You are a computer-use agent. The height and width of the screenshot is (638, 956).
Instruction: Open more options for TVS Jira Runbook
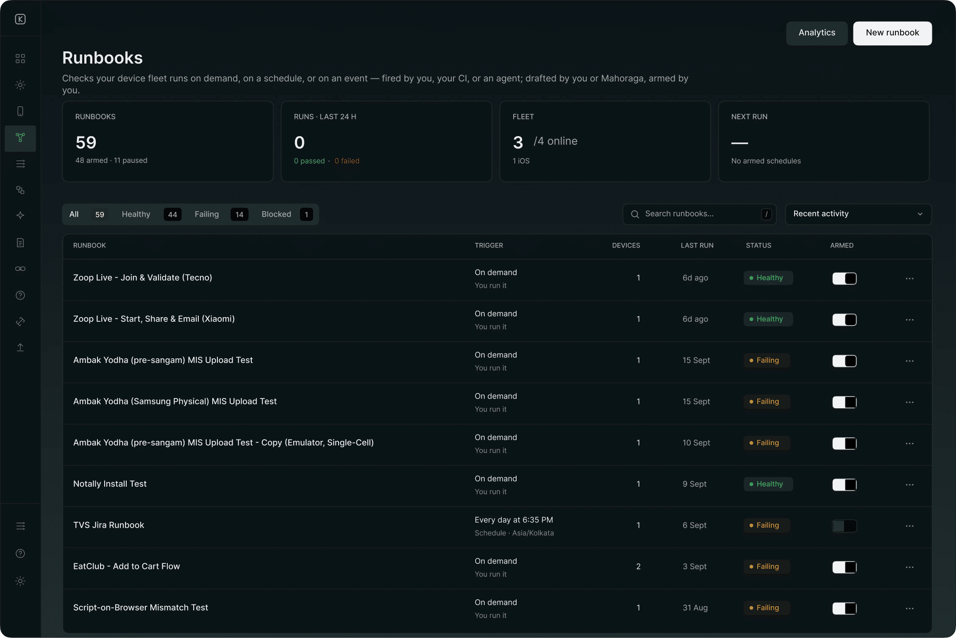coord(909,526)
